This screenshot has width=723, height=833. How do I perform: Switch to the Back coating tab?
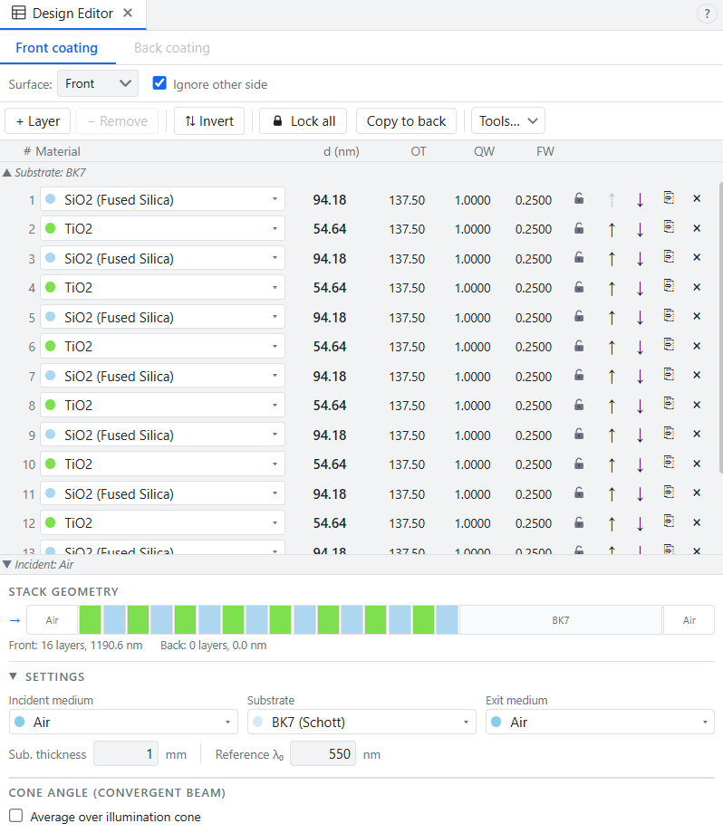pos(172,48)
